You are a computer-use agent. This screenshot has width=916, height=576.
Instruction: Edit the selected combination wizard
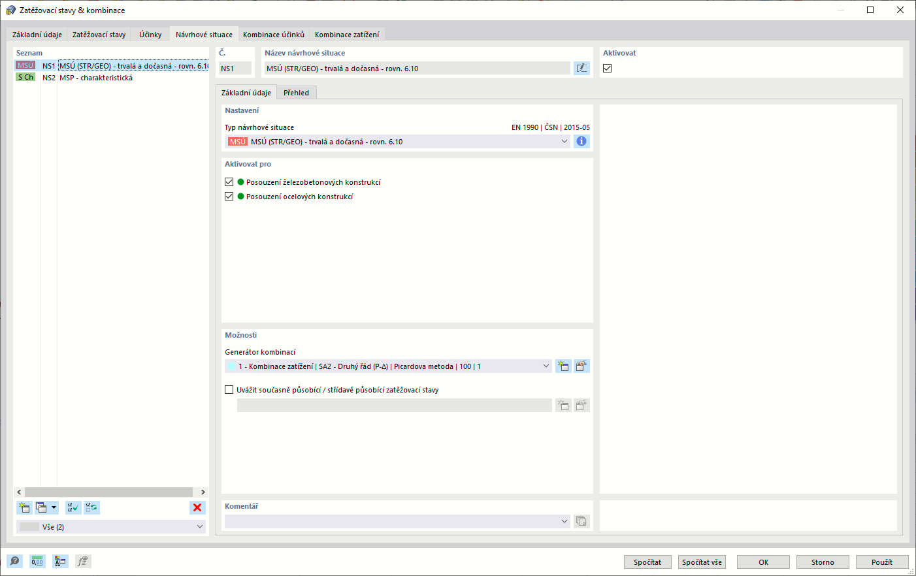pos(581,366)
